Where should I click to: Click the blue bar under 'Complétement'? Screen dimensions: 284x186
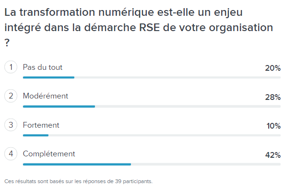(x=77, y=164)
